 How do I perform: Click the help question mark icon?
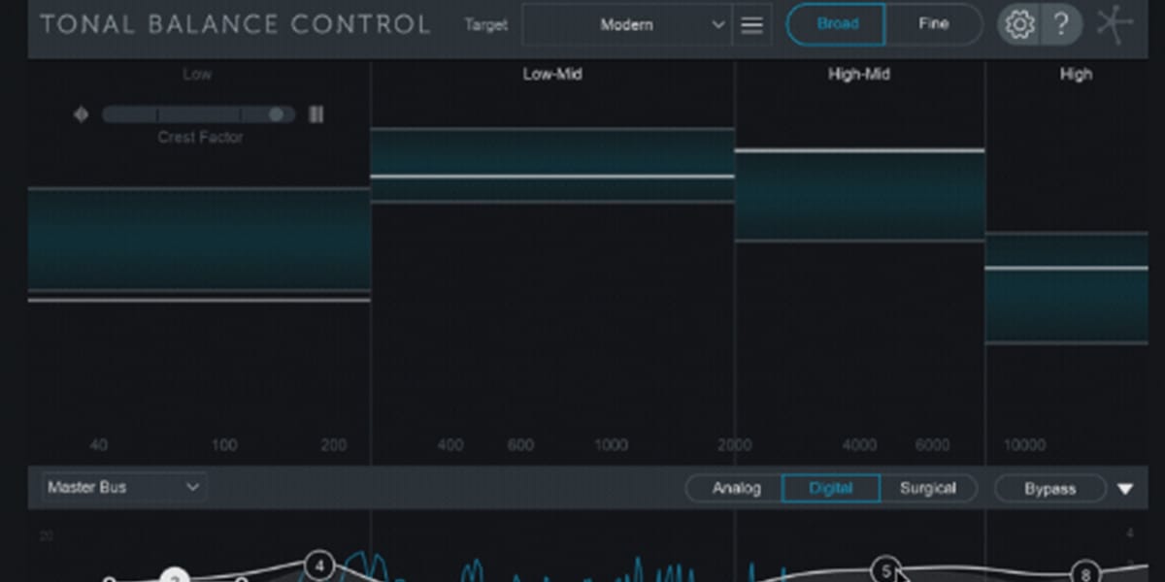(1062, 24)
